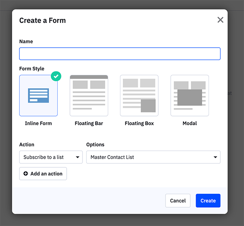Click the Floating Bar label text
Viewport: 244px width, 226px height.
pyautogui.click(x=89, y=123)
